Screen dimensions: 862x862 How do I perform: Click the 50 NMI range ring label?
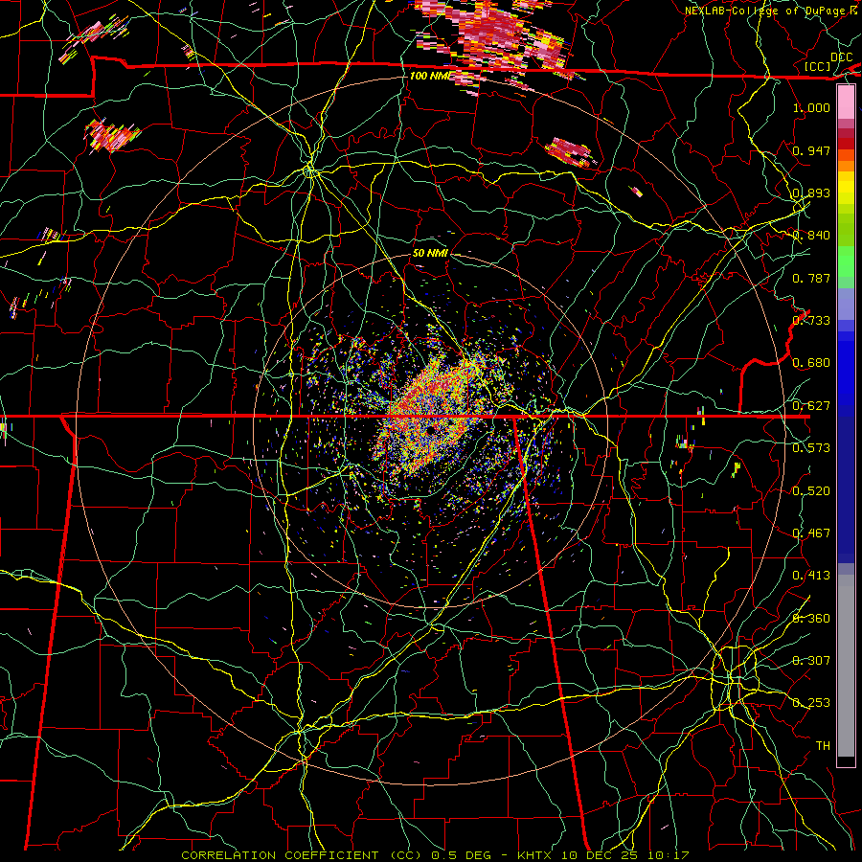(x=430, y=253)
